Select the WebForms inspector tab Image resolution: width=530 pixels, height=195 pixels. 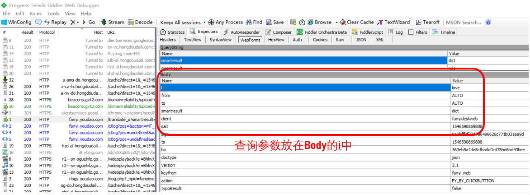click(x=250, y=40)
